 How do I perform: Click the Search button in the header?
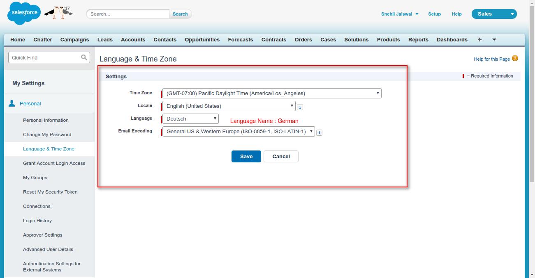pyautogui.click(x=180, y=14)
